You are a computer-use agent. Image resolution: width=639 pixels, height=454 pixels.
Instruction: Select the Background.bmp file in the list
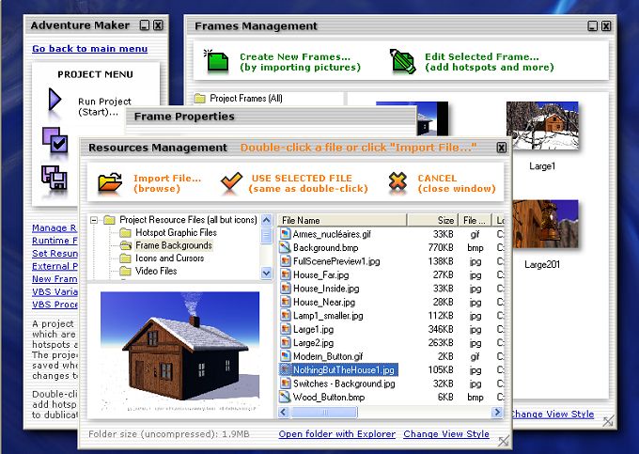[x=325, y=247]
